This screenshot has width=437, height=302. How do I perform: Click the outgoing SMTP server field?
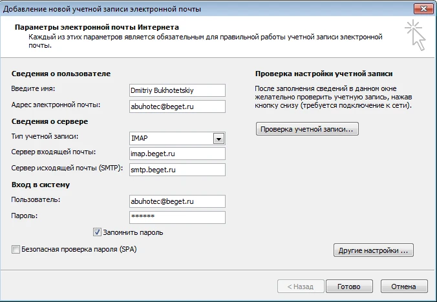pyautogui.click(x=177, y=169)
